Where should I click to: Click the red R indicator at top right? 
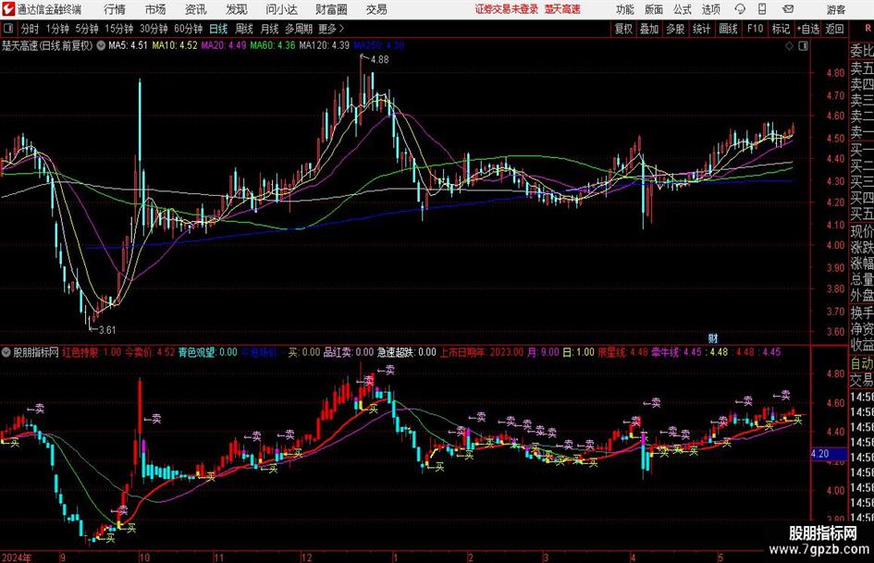(868, 29)
